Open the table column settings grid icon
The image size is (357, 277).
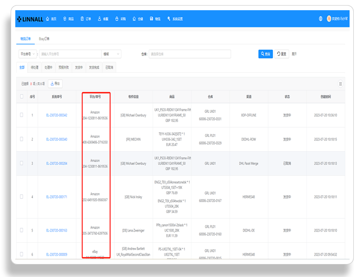(340, 84)
